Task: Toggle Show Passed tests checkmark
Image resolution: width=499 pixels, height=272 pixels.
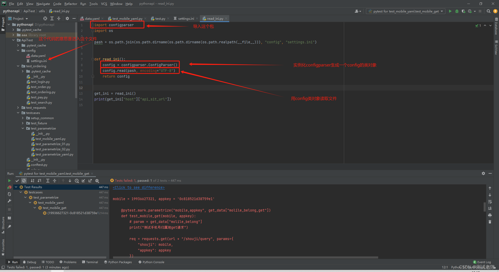Action: pyautogui.click(x=17, y=181)
